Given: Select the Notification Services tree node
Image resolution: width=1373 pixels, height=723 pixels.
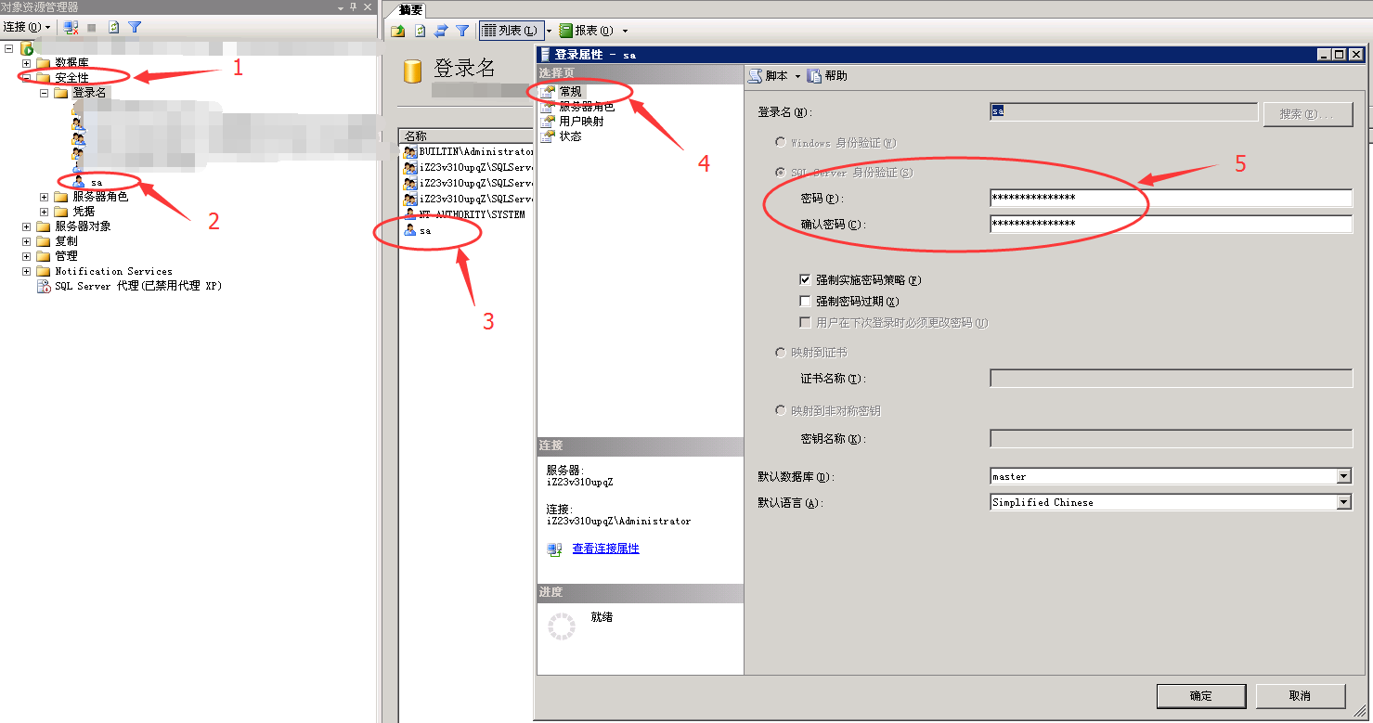Looking at the screenshot, I should (x=113, y=271).
